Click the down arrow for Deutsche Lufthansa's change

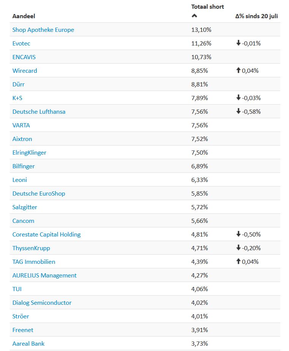click(x=238, y=111)
